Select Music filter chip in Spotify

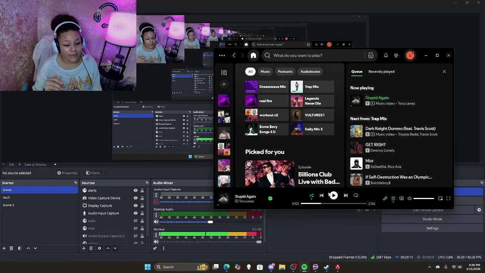click(x=265, y=71)
